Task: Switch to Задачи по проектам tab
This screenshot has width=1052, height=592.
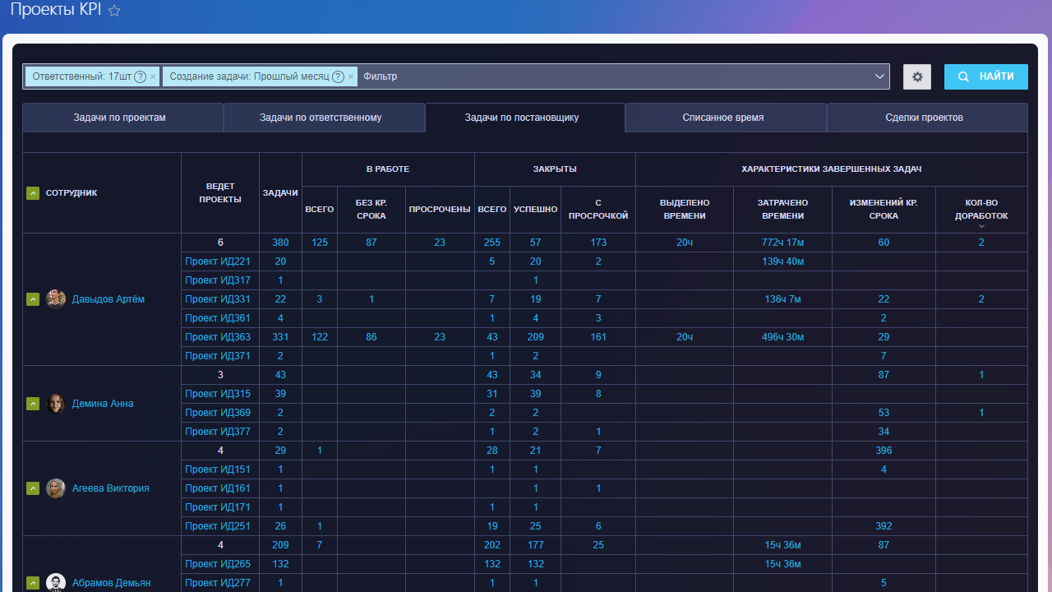Action: (120, 118)
